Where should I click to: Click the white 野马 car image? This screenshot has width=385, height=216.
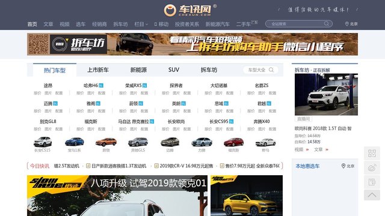265,142
